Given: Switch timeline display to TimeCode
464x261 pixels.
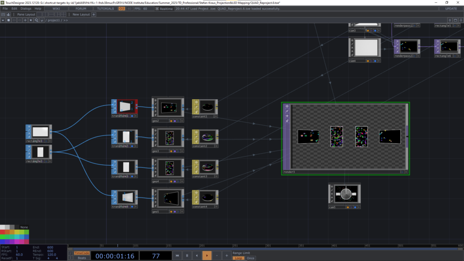Looking at the screenshot, I should [x=82, y=253].
